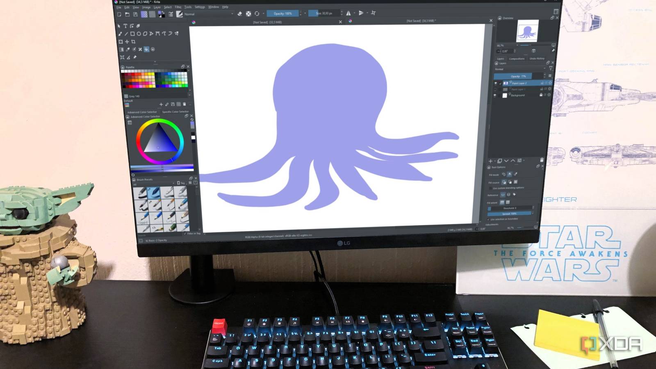Screen dimensions: 656x369
Task: Activate the Move tool
Action: coord(127,42)
